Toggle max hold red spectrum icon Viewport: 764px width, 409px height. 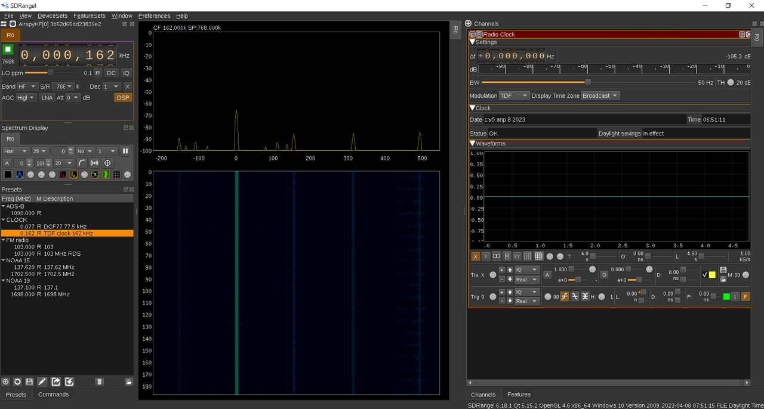point(63,175)
